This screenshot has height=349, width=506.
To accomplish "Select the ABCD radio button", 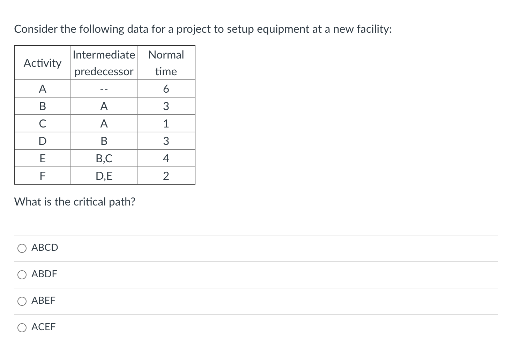I will (22, 248).
